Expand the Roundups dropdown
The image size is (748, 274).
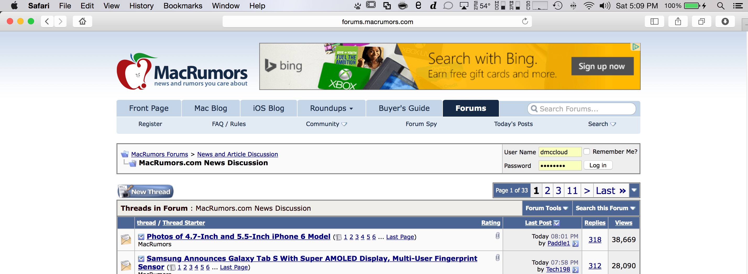(331, 108)
